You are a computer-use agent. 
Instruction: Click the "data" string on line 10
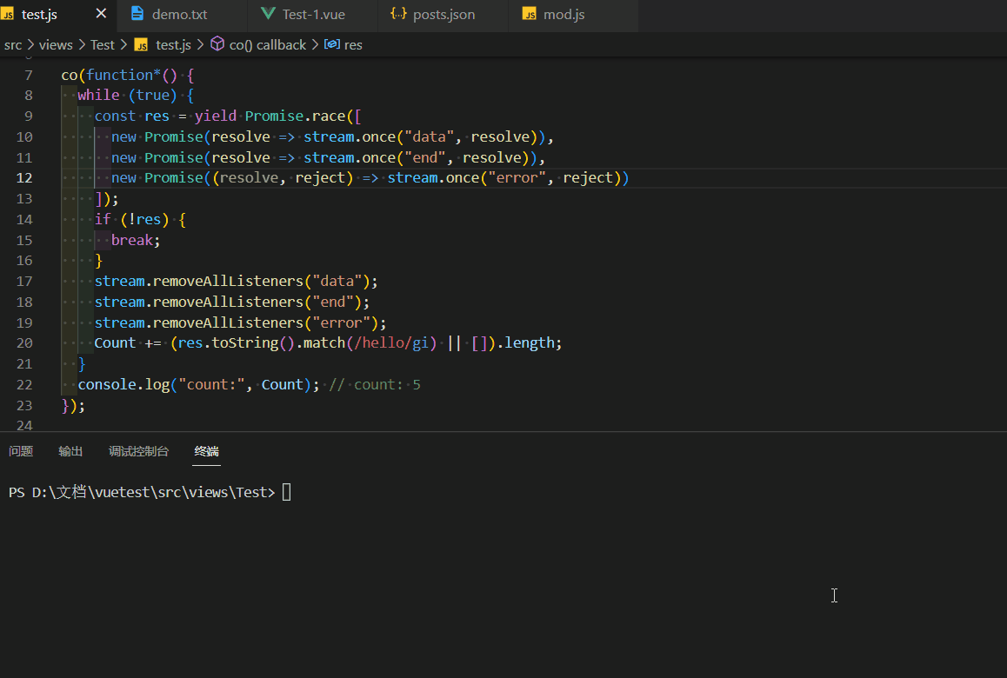tap(429, 136)
